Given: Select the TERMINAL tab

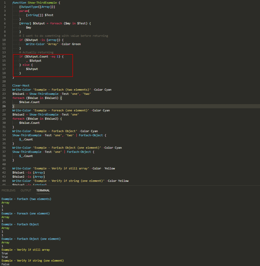Looking at the screenshot, I should point(43,190).
